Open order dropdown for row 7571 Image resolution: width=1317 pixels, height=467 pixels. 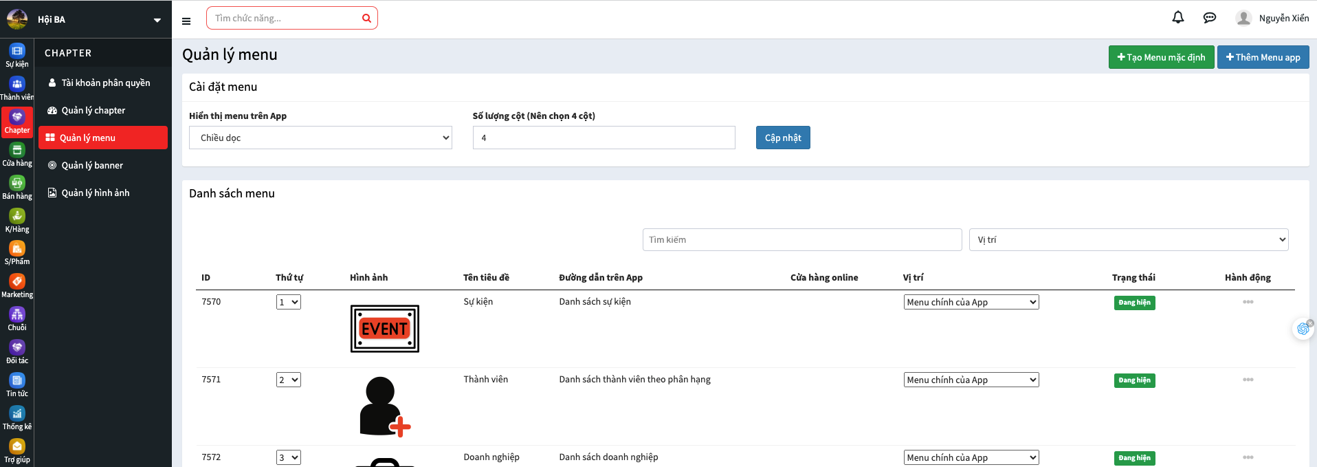click(289, 380)
